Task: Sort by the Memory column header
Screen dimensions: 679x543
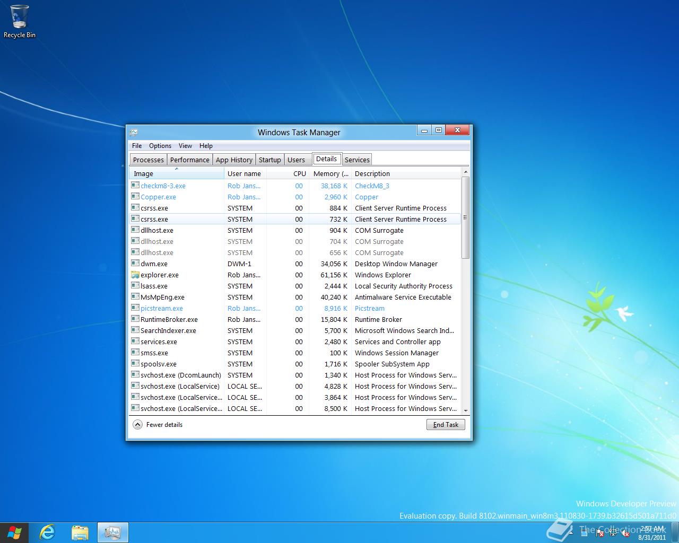Action: (x=330, y=173)
